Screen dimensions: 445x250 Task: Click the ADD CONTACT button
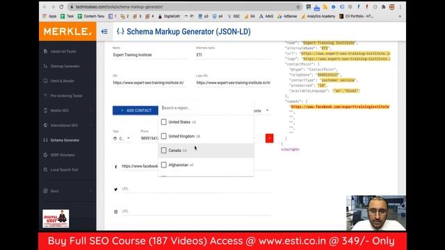click(136, 110)
